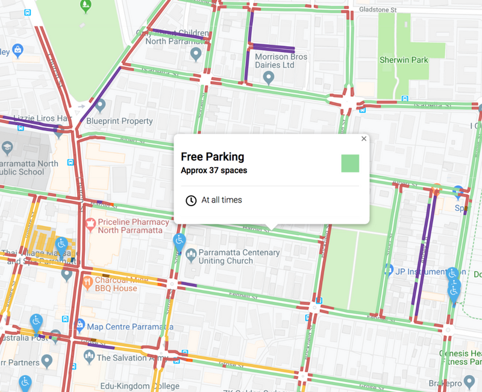Select the Morrison Bros Dairies map pin

[269, 78]
